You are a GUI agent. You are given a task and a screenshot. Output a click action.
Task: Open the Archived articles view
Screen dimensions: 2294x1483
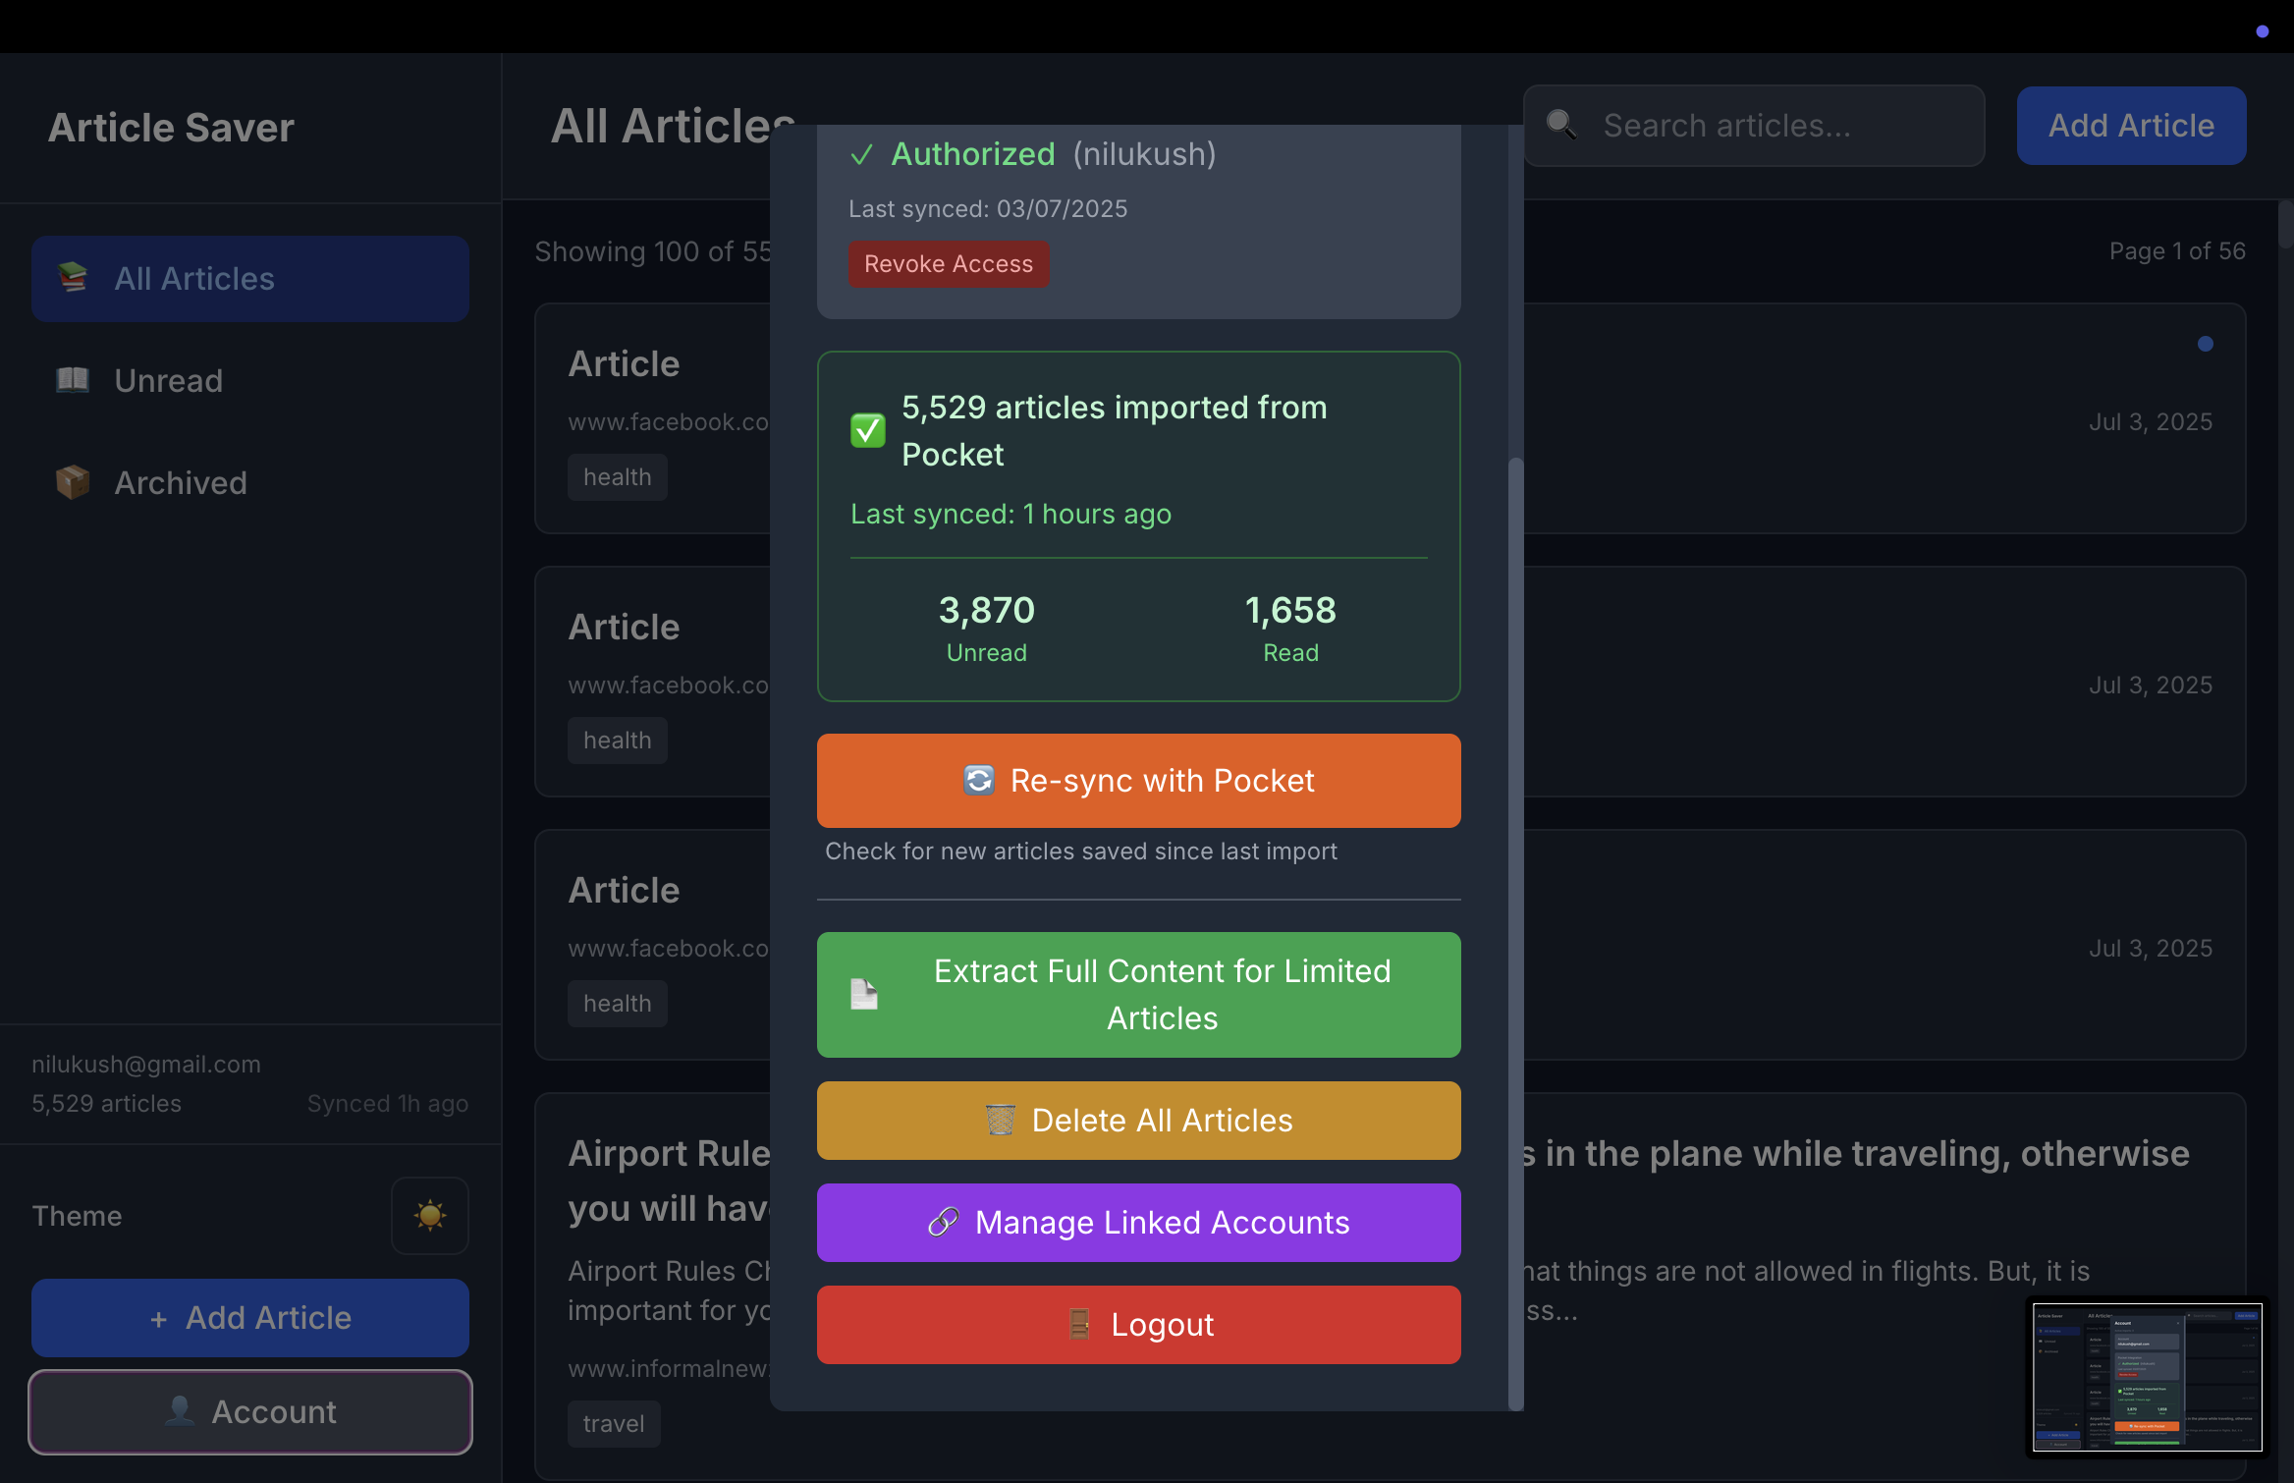pos(249,483)
